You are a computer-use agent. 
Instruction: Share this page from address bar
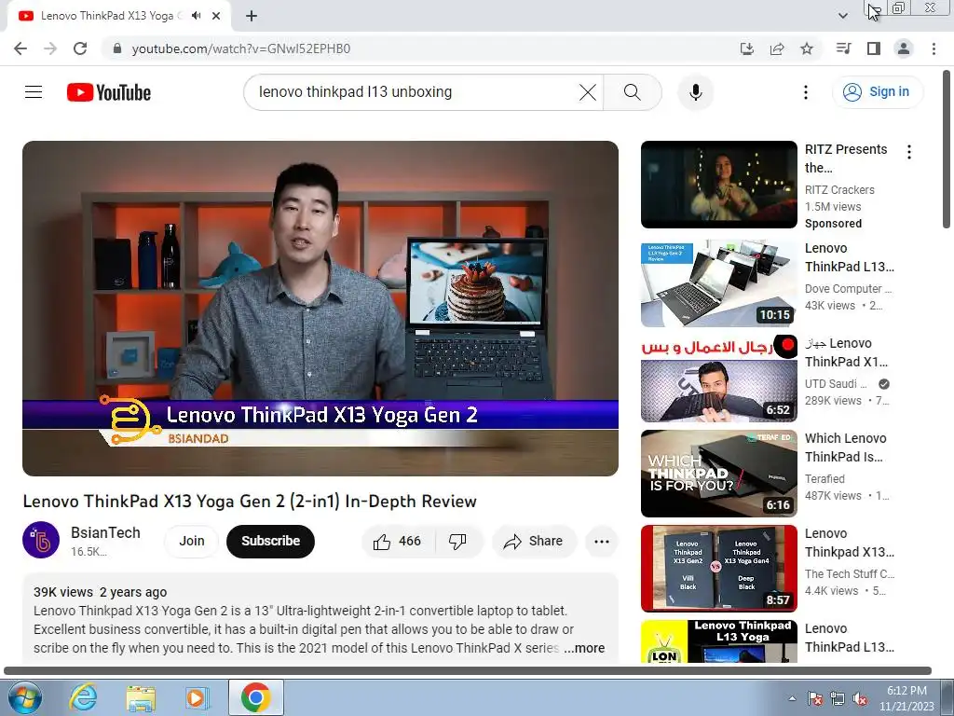[777, 48]
